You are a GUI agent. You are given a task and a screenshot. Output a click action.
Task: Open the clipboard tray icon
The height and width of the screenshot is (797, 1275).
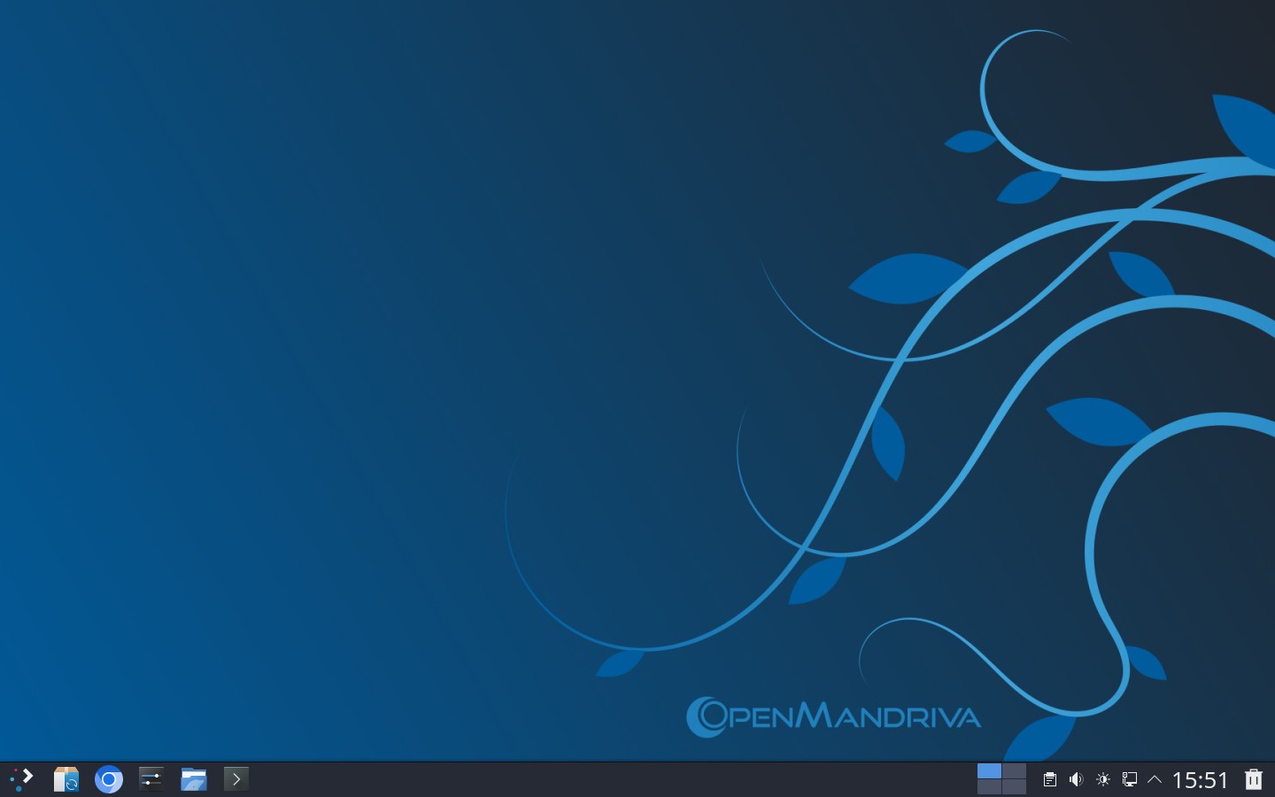point(1049,780)
